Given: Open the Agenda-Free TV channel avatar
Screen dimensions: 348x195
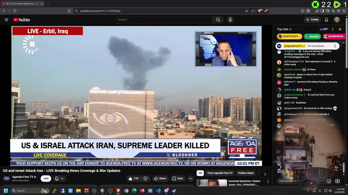Looking at the screenshot, I should click(7, 178).
